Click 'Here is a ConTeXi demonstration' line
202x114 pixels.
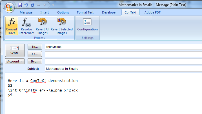[x=43, y=81]
